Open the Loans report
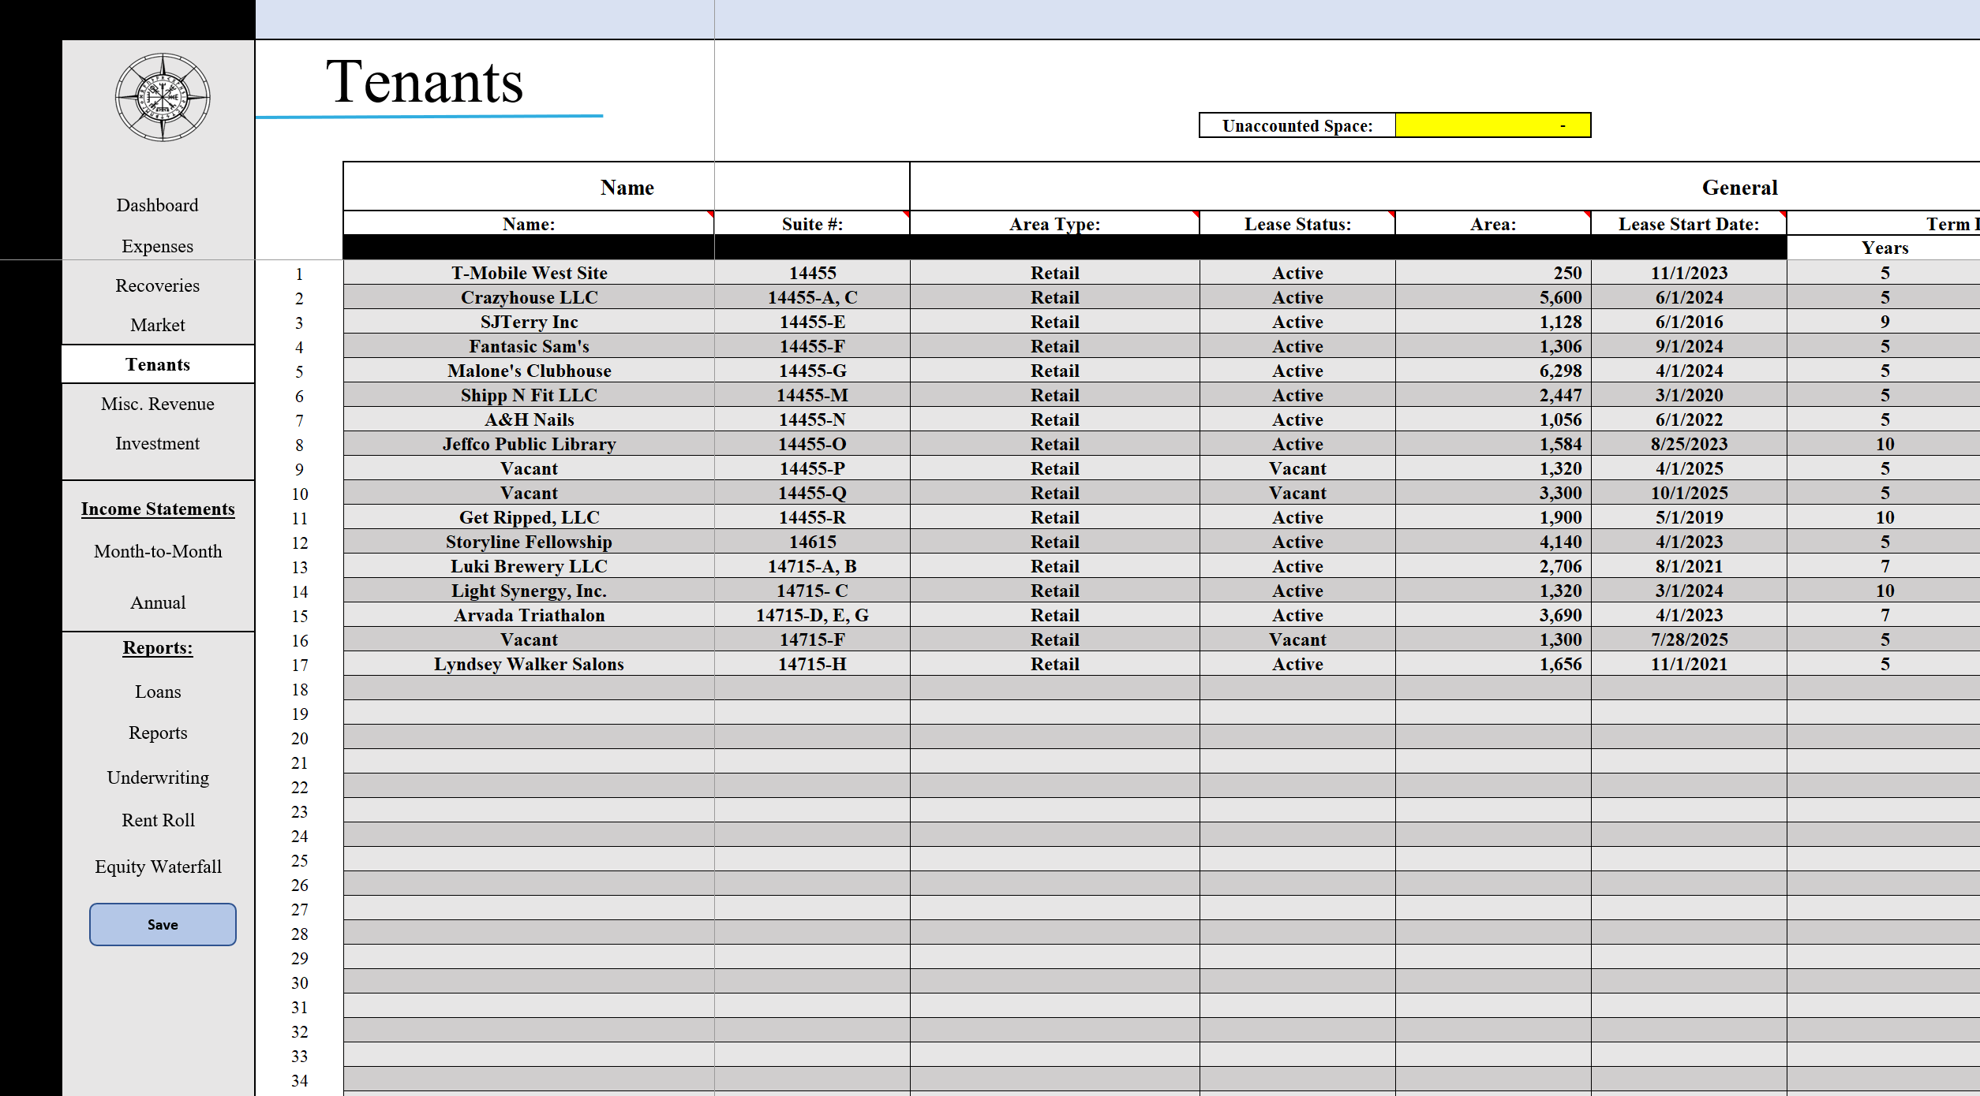The image size is (1980, 1096). [x=158, y=692]
